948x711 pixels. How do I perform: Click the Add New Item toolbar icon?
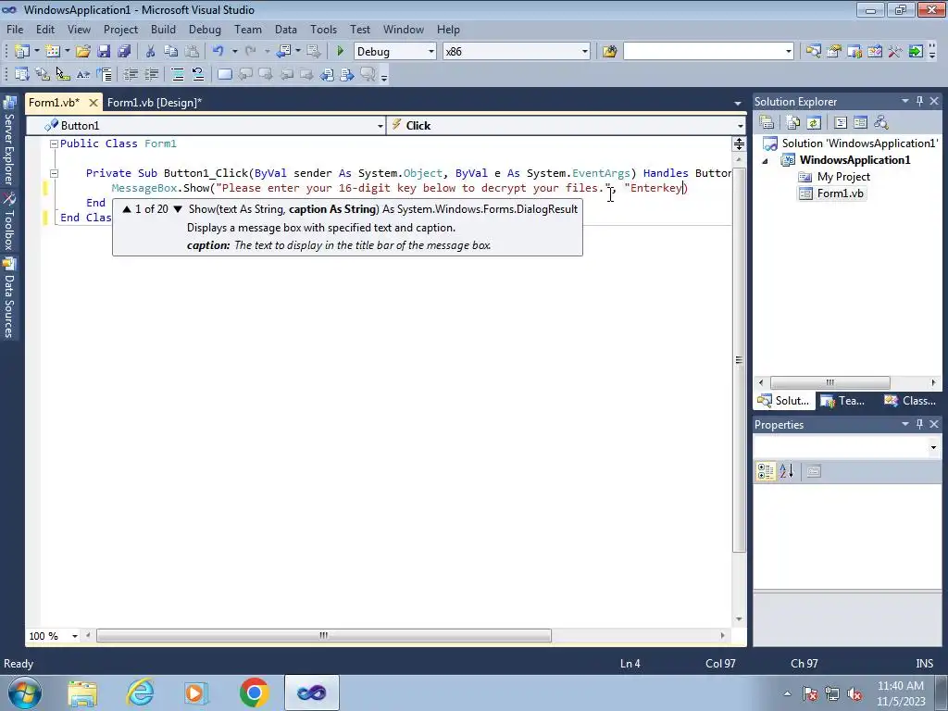click(x=53, y=52)
